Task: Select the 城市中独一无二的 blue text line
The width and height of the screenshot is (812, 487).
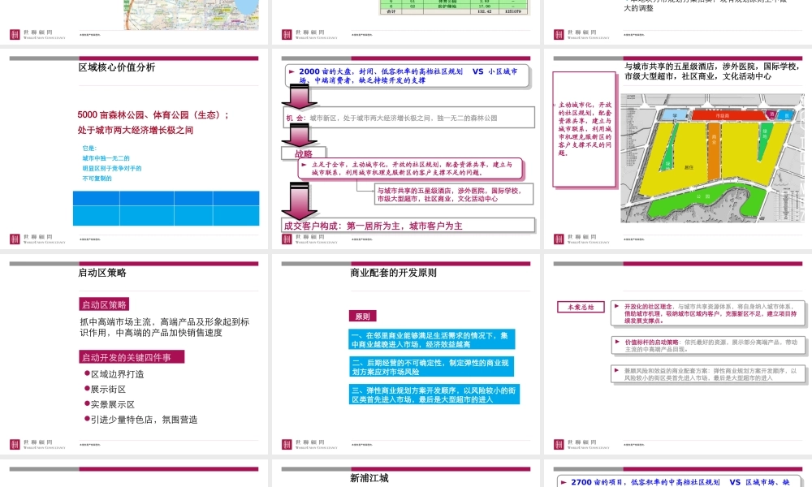Action: point(106,158)
